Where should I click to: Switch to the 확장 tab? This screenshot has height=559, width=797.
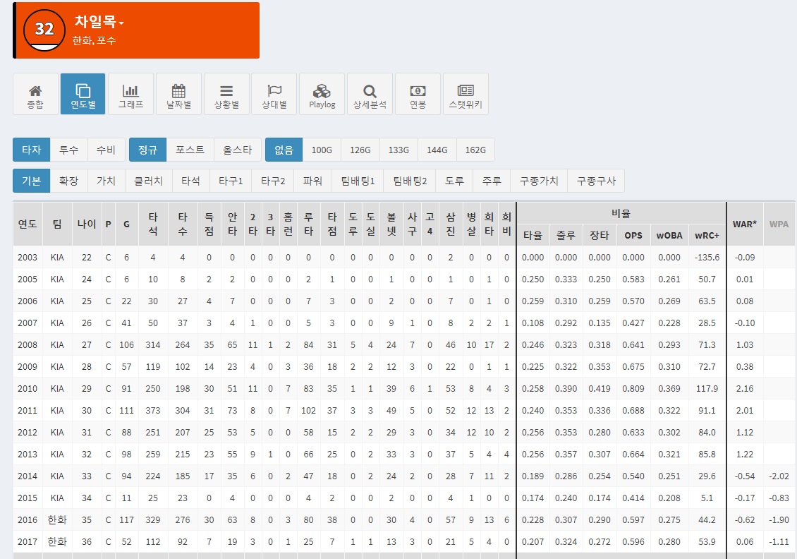point(68,181)
